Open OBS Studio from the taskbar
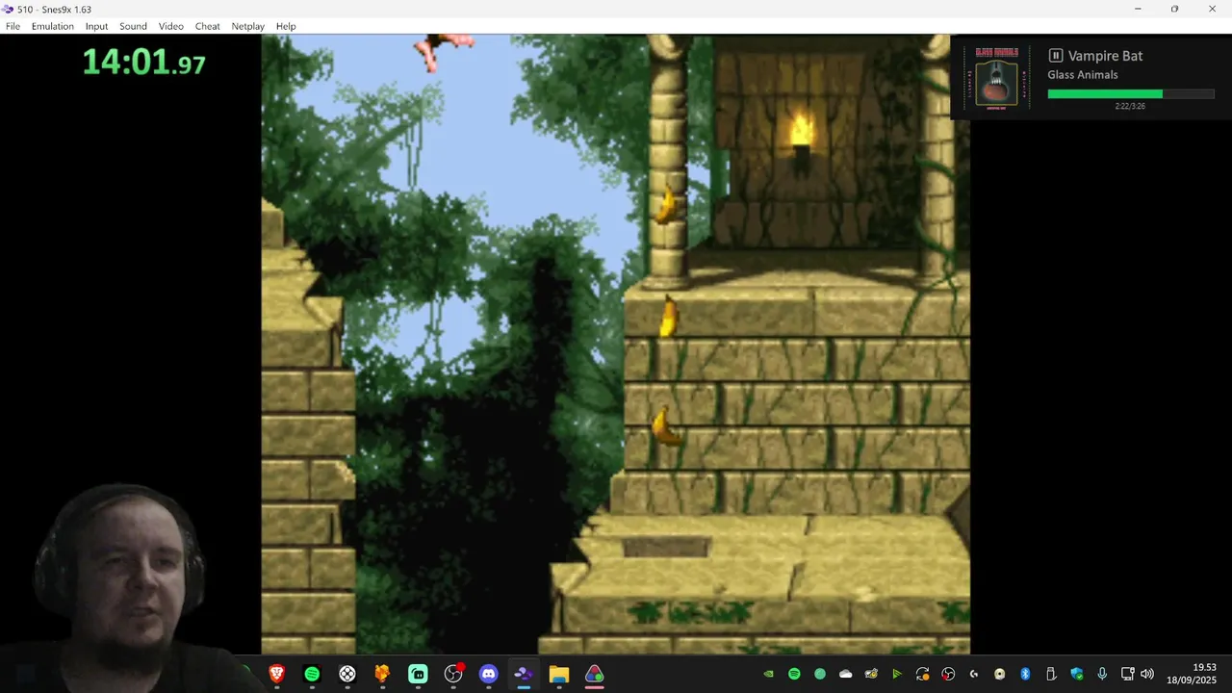1232x693 pixels. (453, 675)
